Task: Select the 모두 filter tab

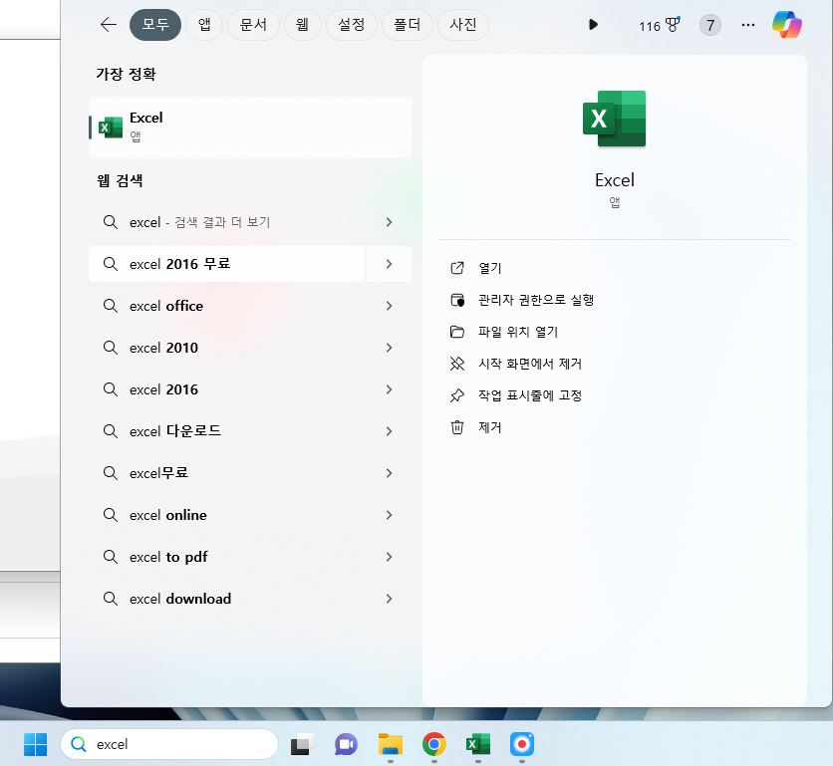Action: tap(155, 25)
